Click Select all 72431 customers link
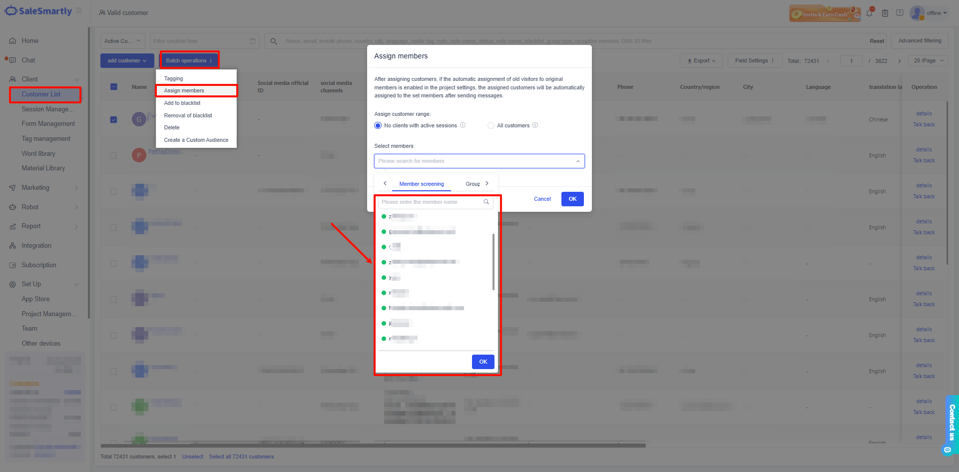This screenshot has height=472, width=959. tap(241, 457)
